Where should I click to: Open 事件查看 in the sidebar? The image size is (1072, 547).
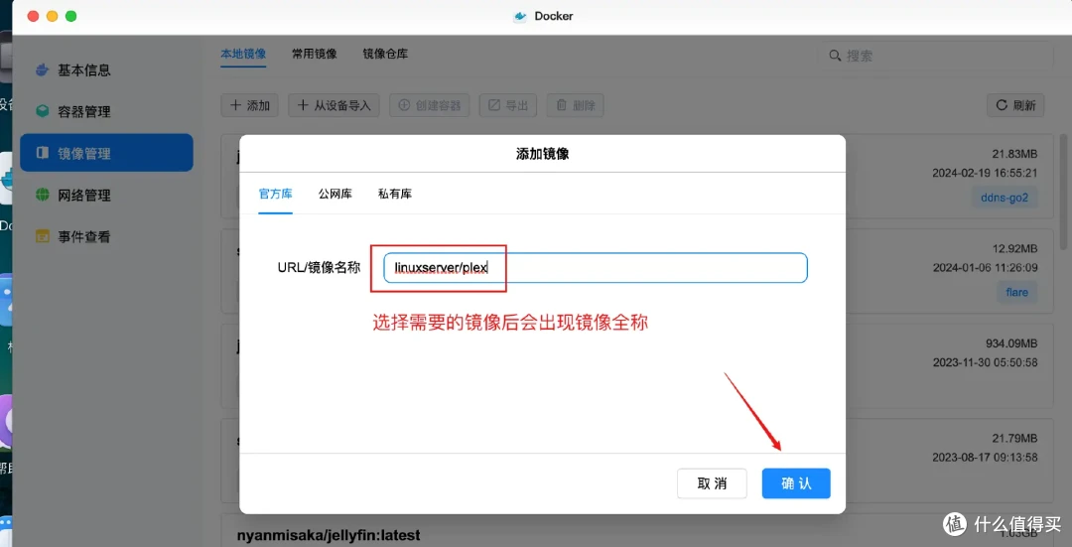point(106,236)
